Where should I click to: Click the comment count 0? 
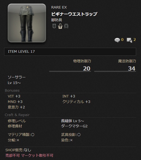[x=122, y=40]
